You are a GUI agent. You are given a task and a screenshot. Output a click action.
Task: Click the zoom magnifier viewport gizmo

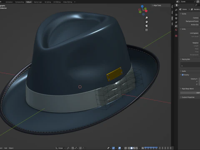pyautogui.click(x=146, y=18)
